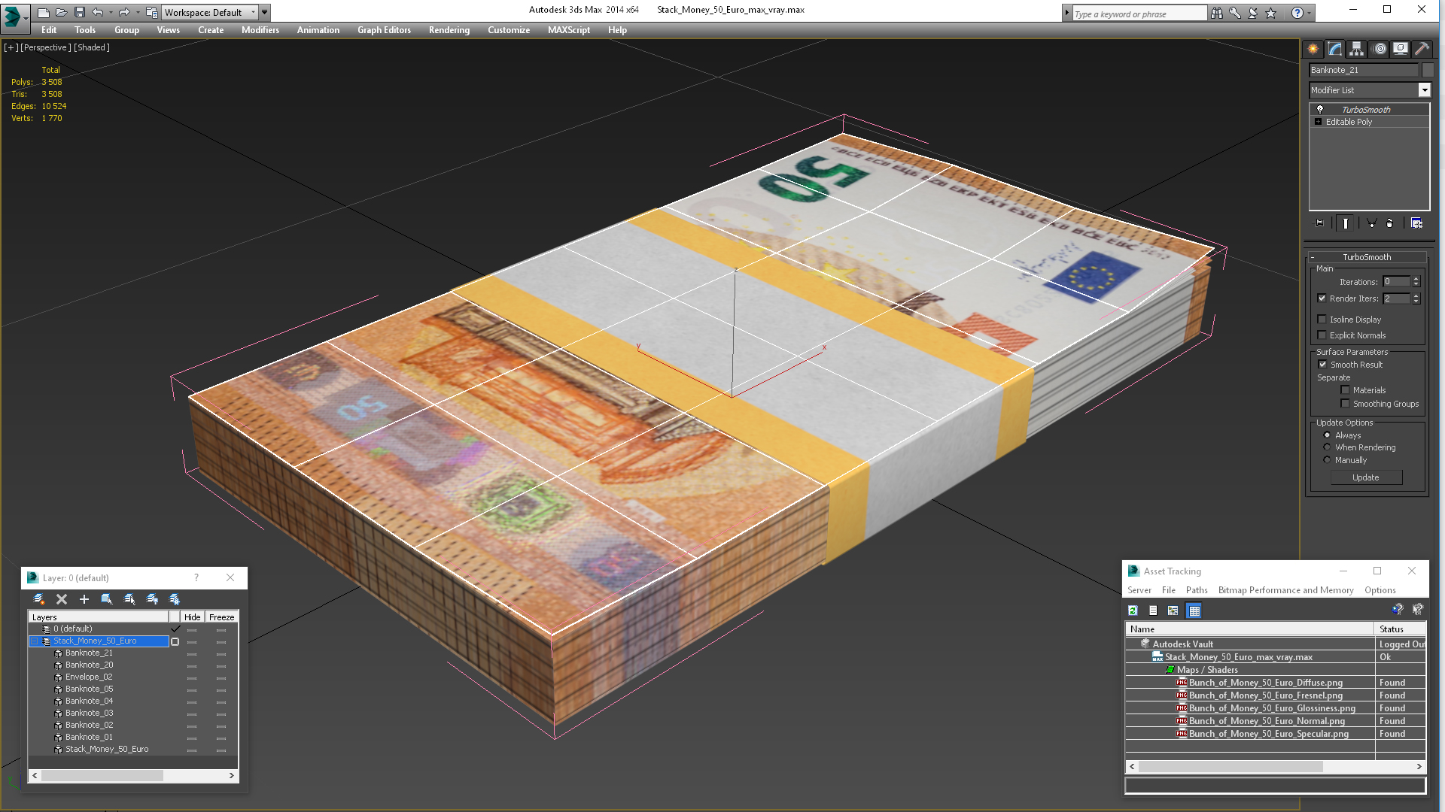Screen dimensions: 1445x812
Task: Click the Save File toolbar icon
Action: click(x=80, y=13)
